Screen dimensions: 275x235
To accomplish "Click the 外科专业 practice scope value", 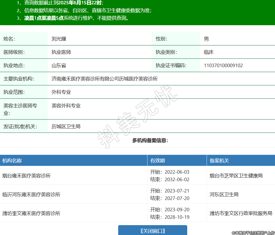I will [61, 92].
